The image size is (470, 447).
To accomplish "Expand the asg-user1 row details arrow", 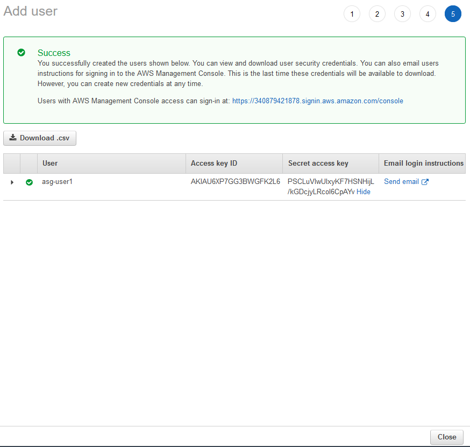I will point(12,182).
